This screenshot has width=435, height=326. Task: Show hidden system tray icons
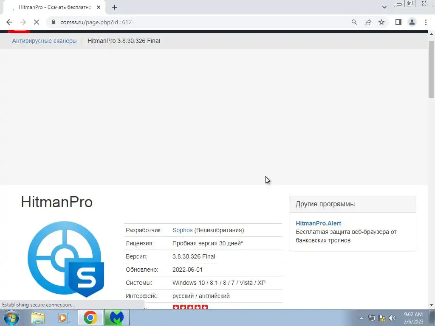(361, 318)
